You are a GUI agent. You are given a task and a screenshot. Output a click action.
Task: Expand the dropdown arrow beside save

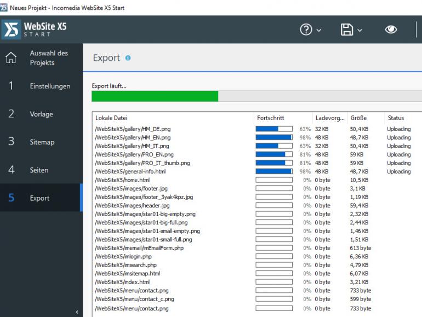pos(360,30)
